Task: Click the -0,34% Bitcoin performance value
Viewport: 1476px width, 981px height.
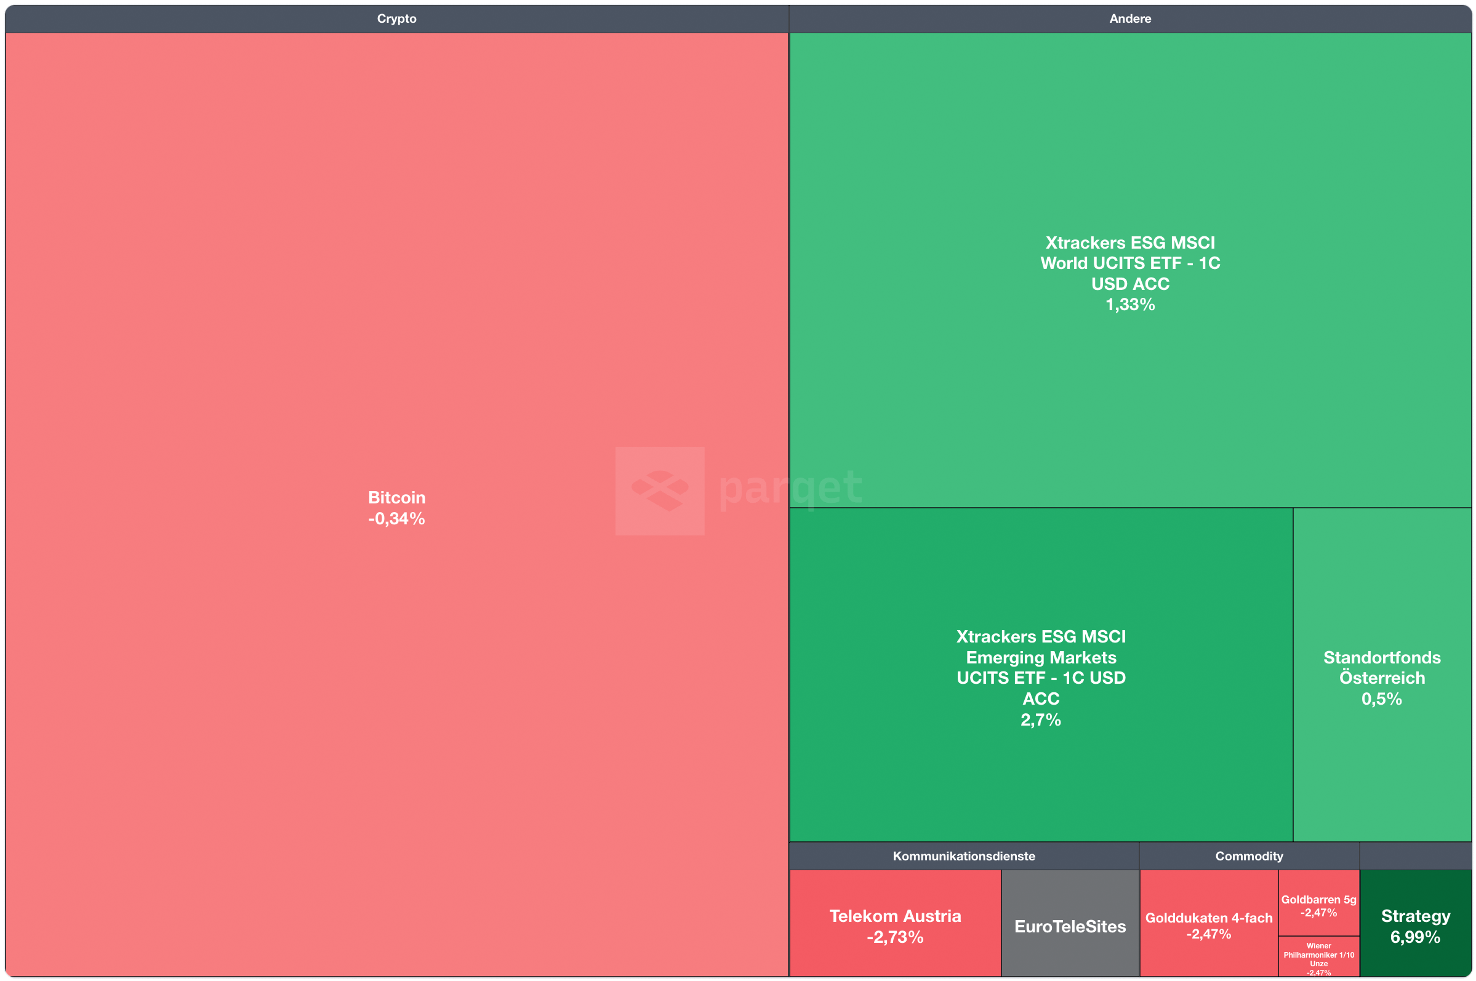Action: pyautogui.click(x=396, y=519)
